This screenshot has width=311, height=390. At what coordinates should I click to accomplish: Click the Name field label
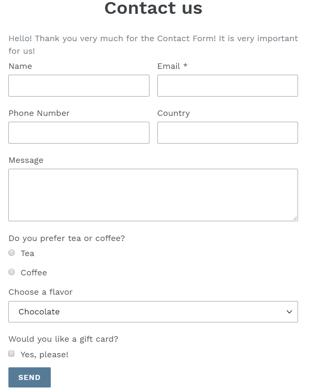click(x=20, y=66)
